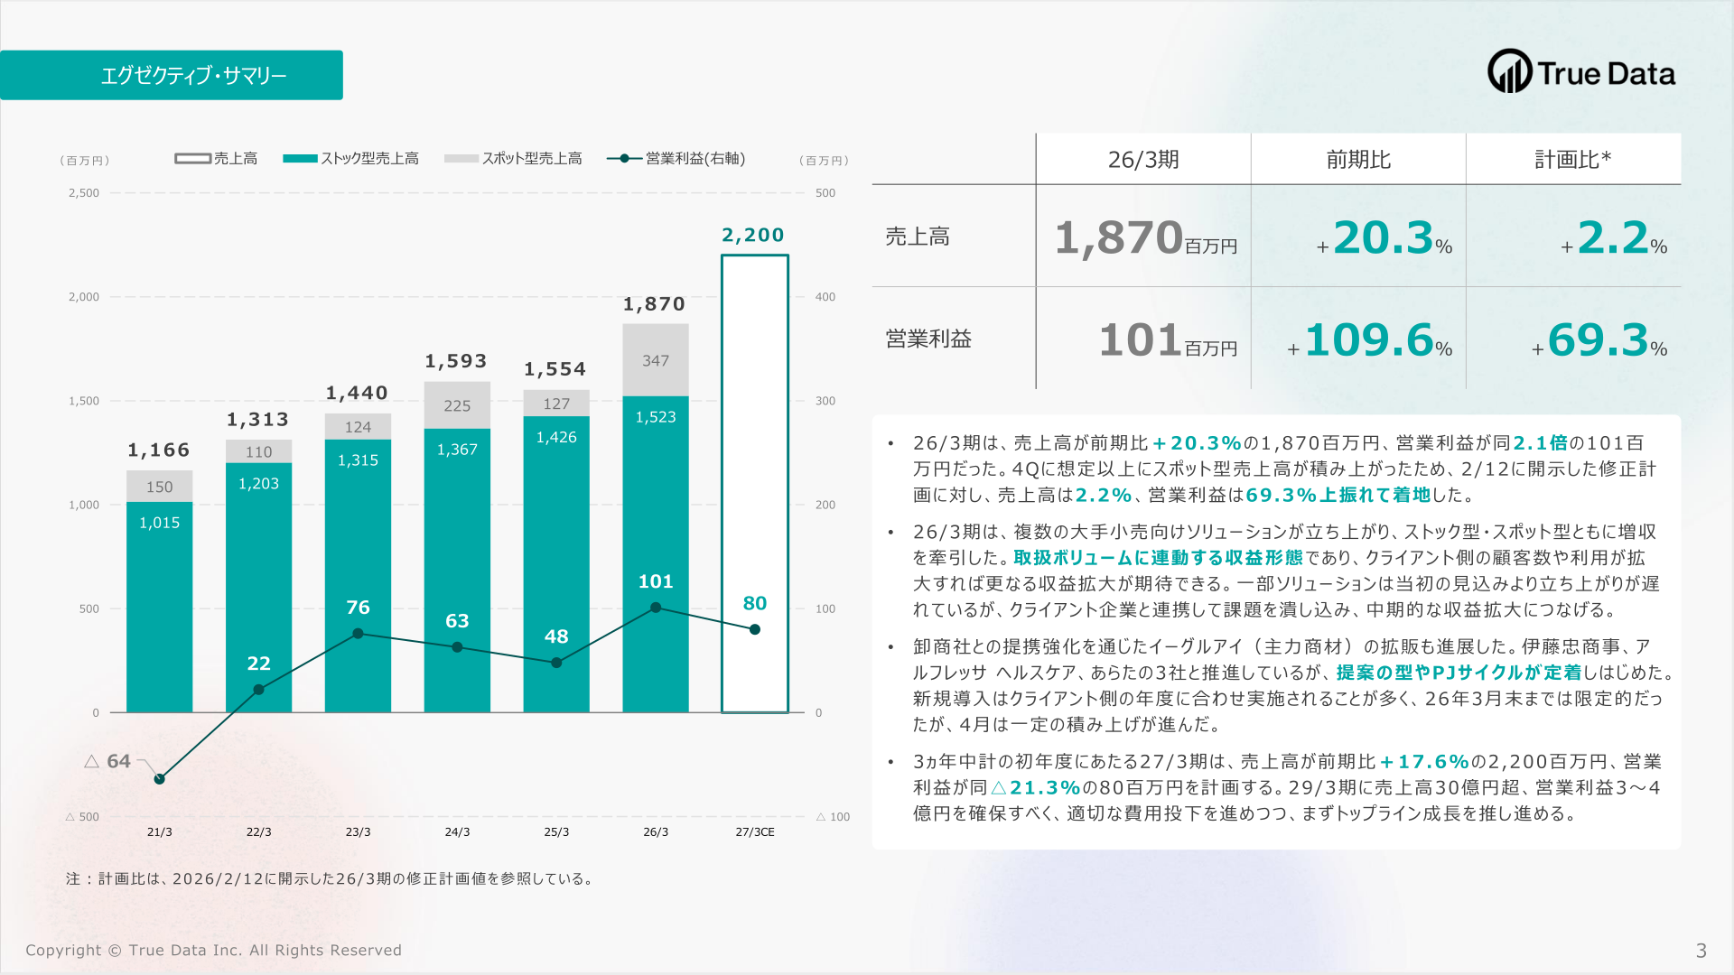This screenshot has width=1734, height=975.
Task: Click the 売上高 legend swatch
Action: tap(192, 159)
